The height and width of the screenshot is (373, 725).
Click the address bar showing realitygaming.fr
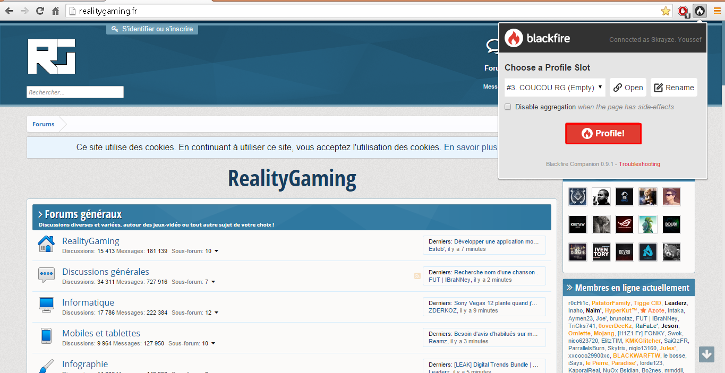364,11
